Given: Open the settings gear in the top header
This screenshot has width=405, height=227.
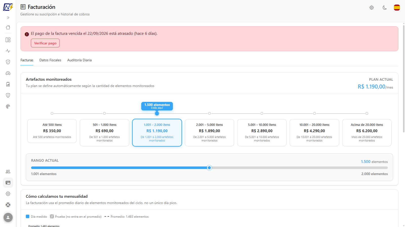Looking at the screenshot, I should pyautogui.click(x=372, y=8).
